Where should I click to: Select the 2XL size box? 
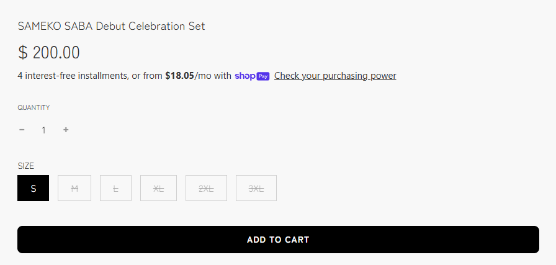click(x=206, y=188)
